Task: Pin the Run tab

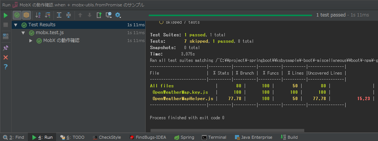Action: pos(6,48)
